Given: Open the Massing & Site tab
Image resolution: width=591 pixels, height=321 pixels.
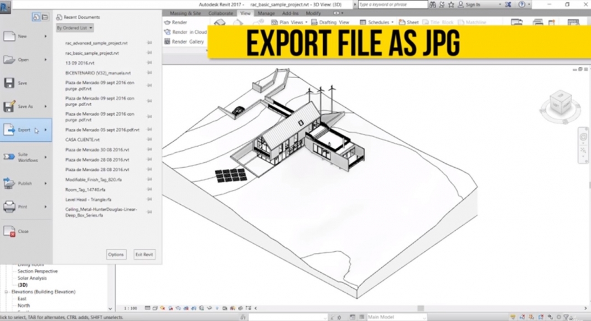Looking at the screenshot, I should coord(185,13).
